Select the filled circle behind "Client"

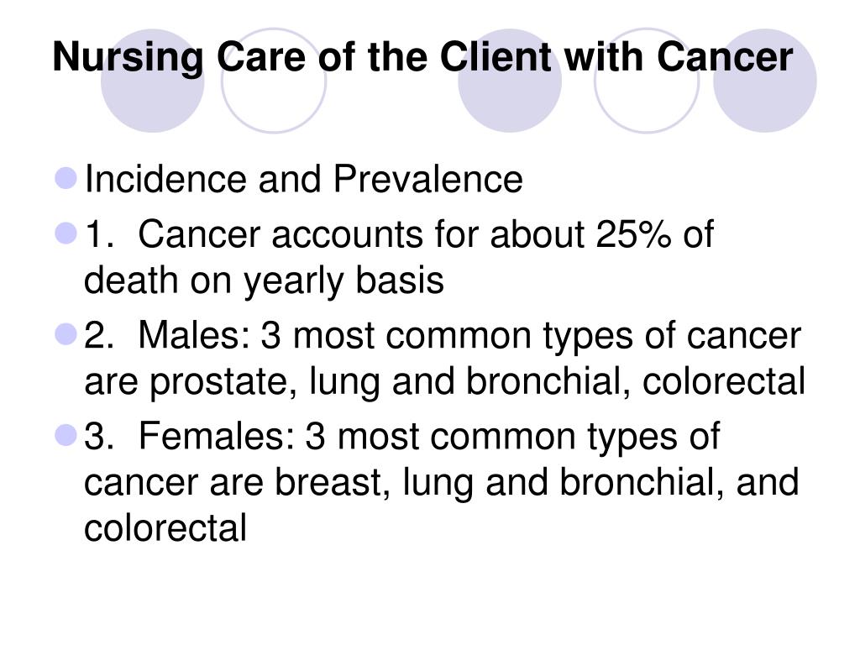pyautogui.click(x=510, y=81)
